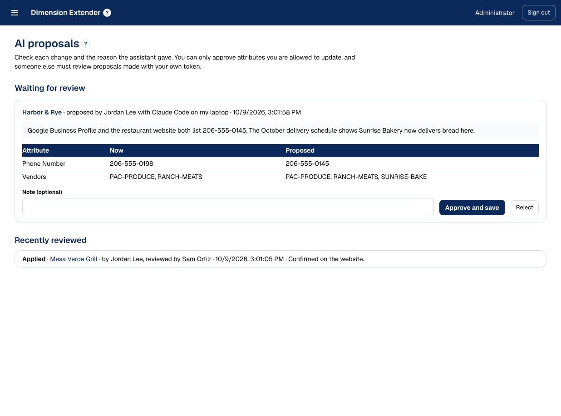The image size is (561, 416).
Task: Click help icon next to AI proposals heading
Action: (x=86, y=44)
